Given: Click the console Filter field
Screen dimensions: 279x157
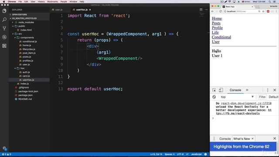Looking at the screenshot, I should point(262,97).
